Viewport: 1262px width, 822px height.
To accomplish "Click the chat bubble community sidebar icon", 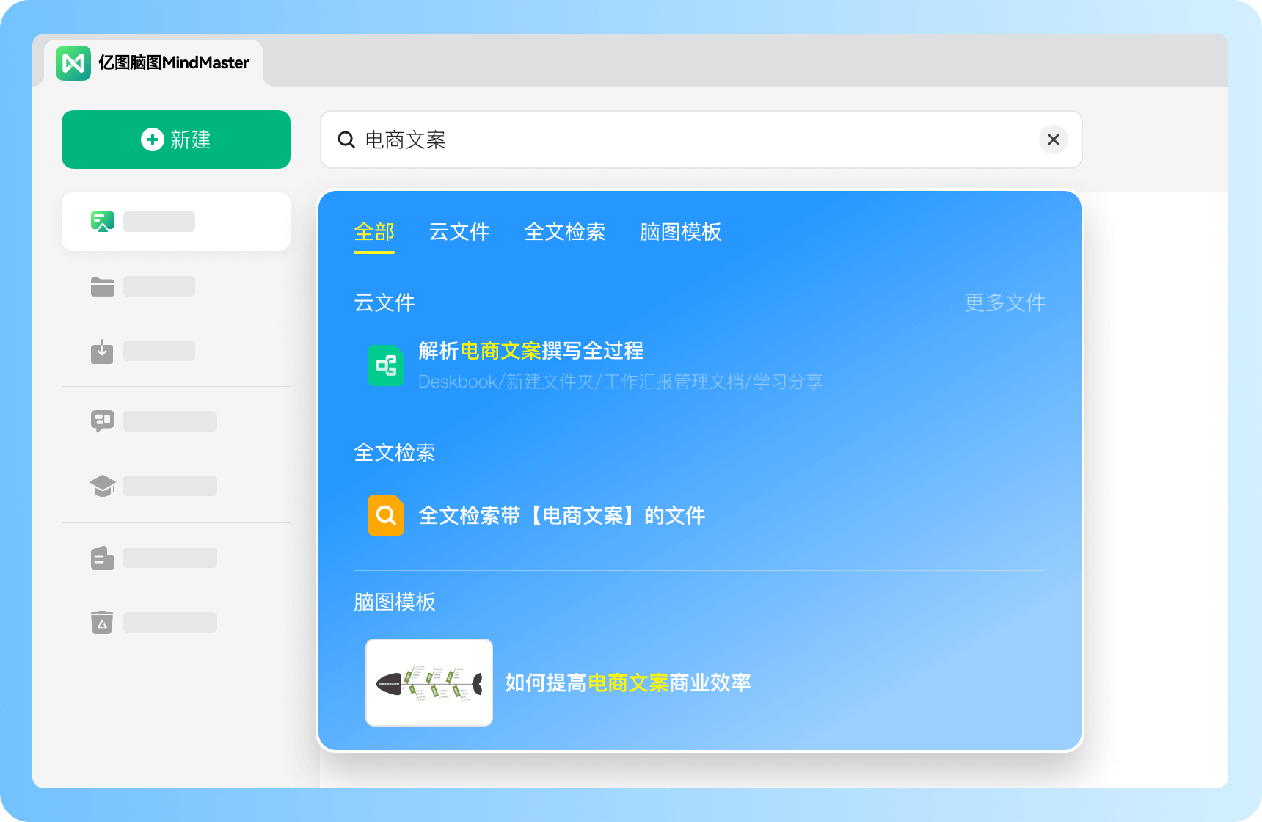I will pos(103,421).
